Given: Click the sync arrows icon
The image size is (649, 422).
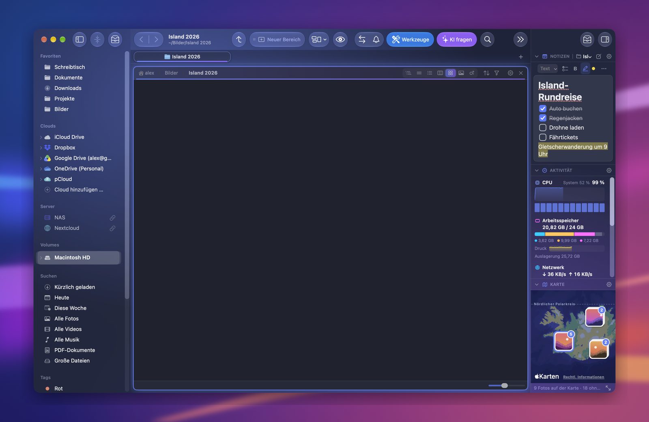Looking at the screenshot, I should (x=362, y=39).
